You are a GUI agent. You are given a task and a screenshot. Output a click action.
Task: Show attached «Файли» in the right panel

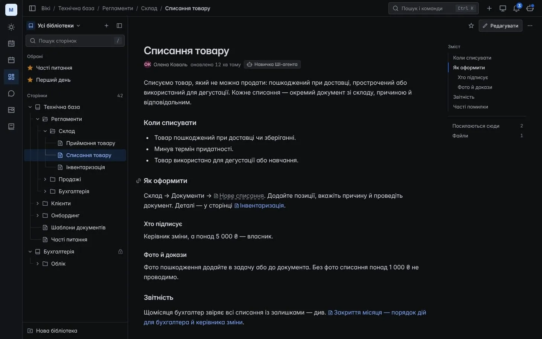pyautogui.click(x=488, y=136)
